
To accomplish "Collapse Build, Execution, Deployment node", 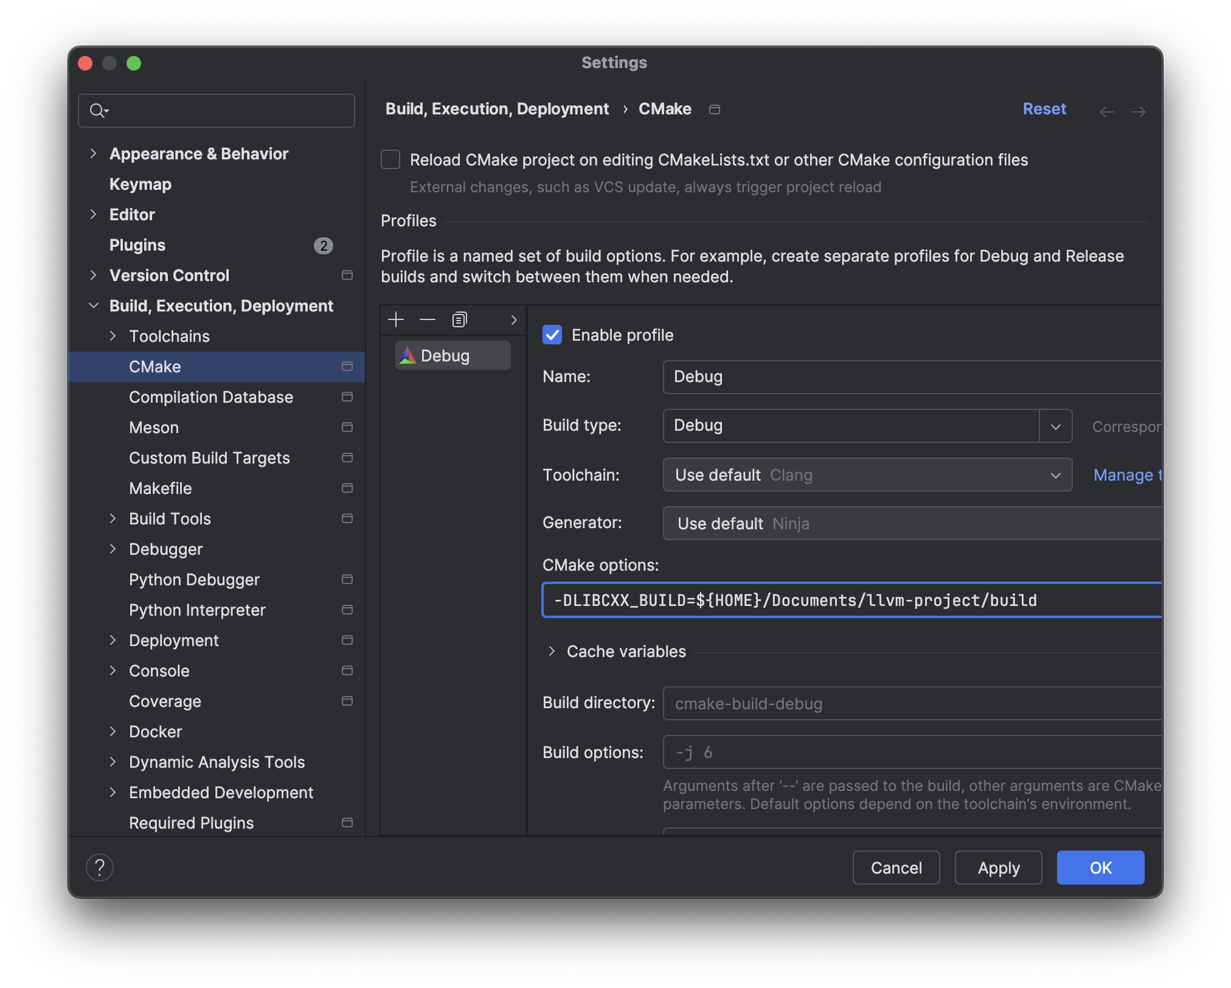I will [x=93, y=305].
